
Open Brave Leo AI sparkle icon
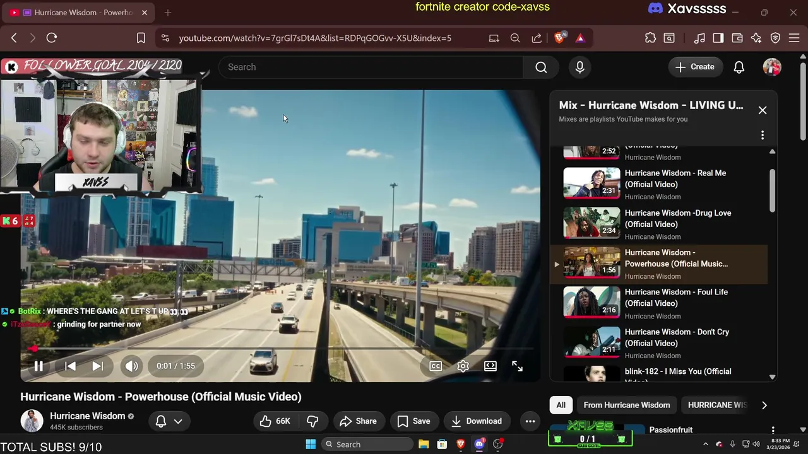pyautogui.click(x=756, y=38)
